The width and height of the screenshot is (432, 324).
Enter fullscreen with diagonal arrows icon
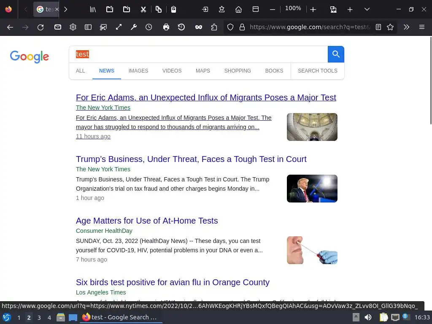coord(119,27)
